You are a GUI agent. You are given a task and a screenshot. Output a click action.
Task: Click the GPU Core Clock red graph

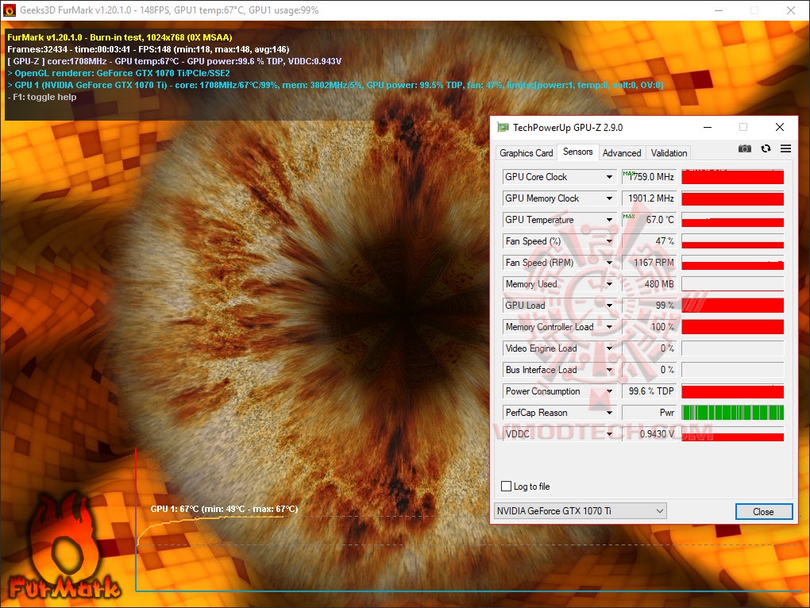(732, 177)
